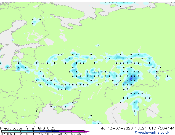
Task: Click the '25' legend scale label
Action: coord(54,134)
